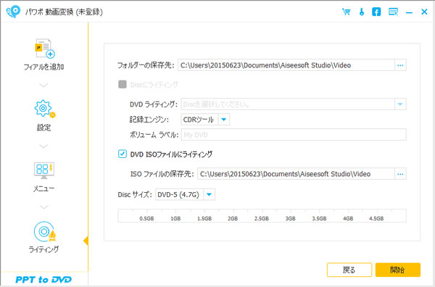The image size is (435, 287).
Task: Click the app logo in the title bar
Action: pos(13,12)
